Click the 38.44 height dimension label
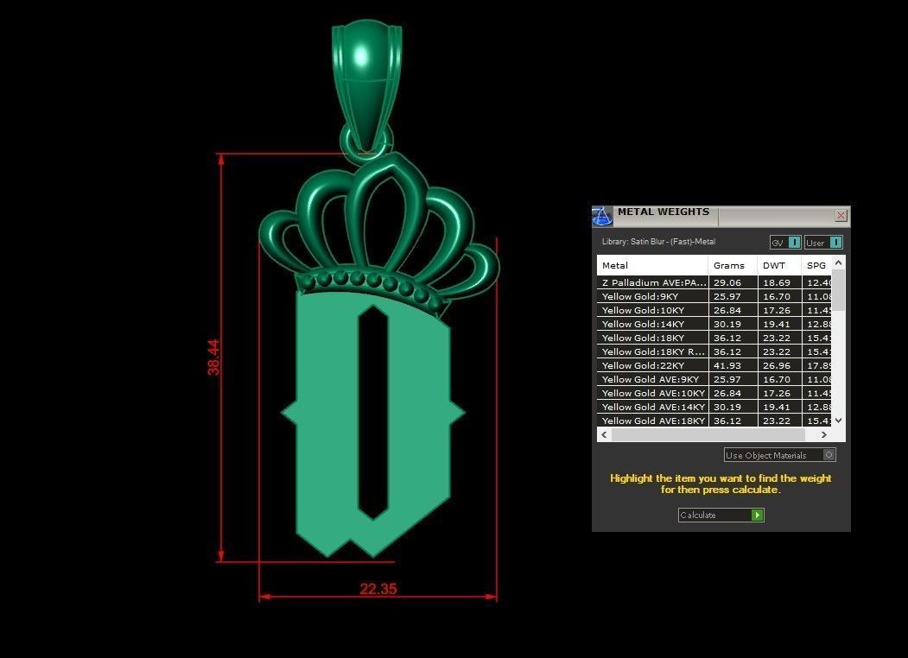 (x=213, y=357)
